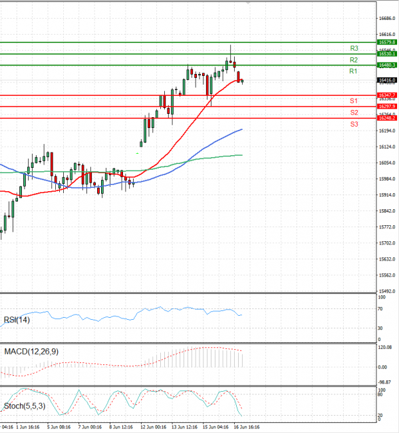This screenshot has height=433, width=399.
Task: Click the 16616.0 price axis value
Action: 387,35
